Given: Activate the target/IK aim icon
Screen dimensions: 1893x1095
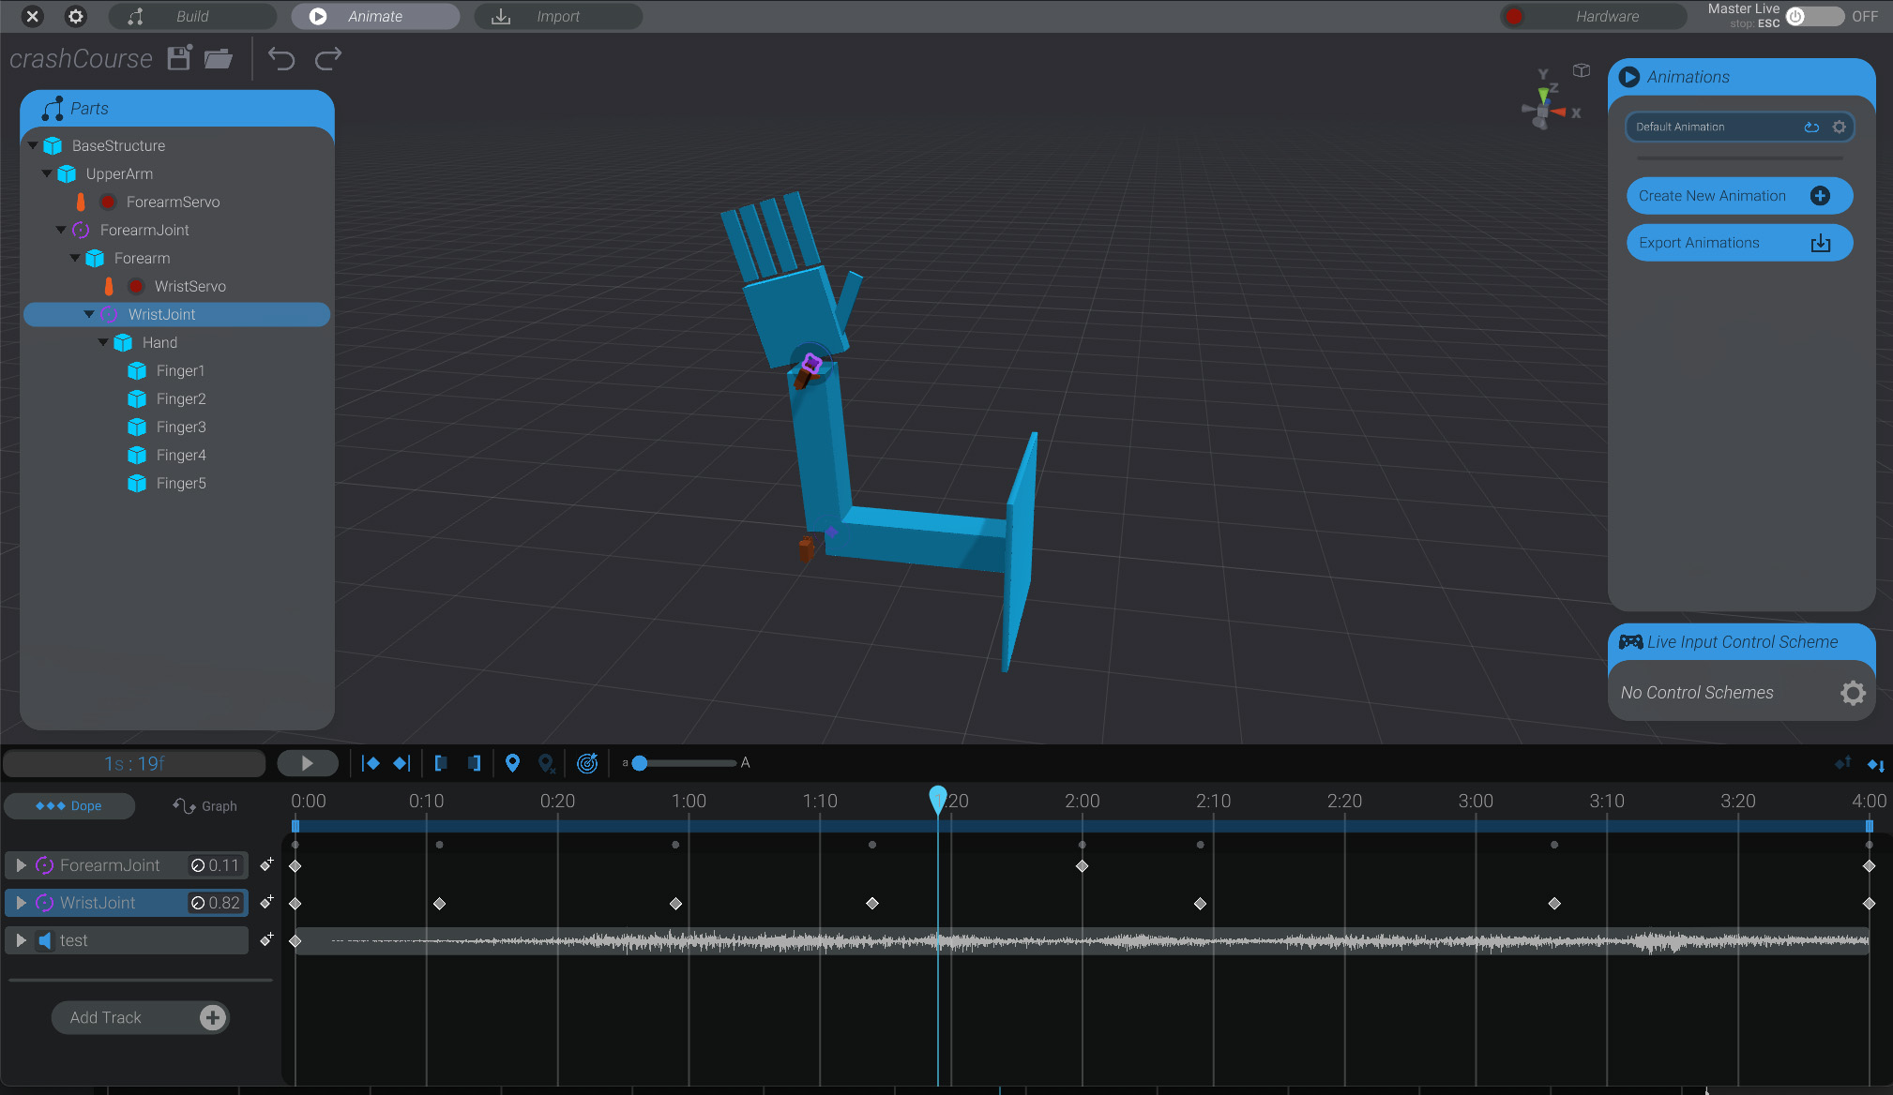Looking at the screenshot, I should (x=586, y=763).
